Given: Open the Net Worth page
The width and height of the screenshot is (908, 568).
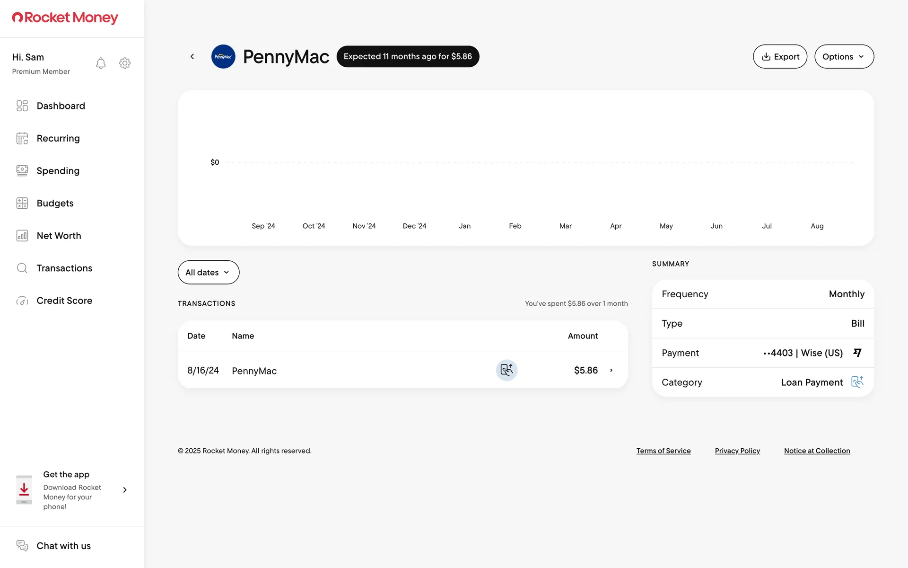Looking at the screenshot, I should tap(59, 236).
